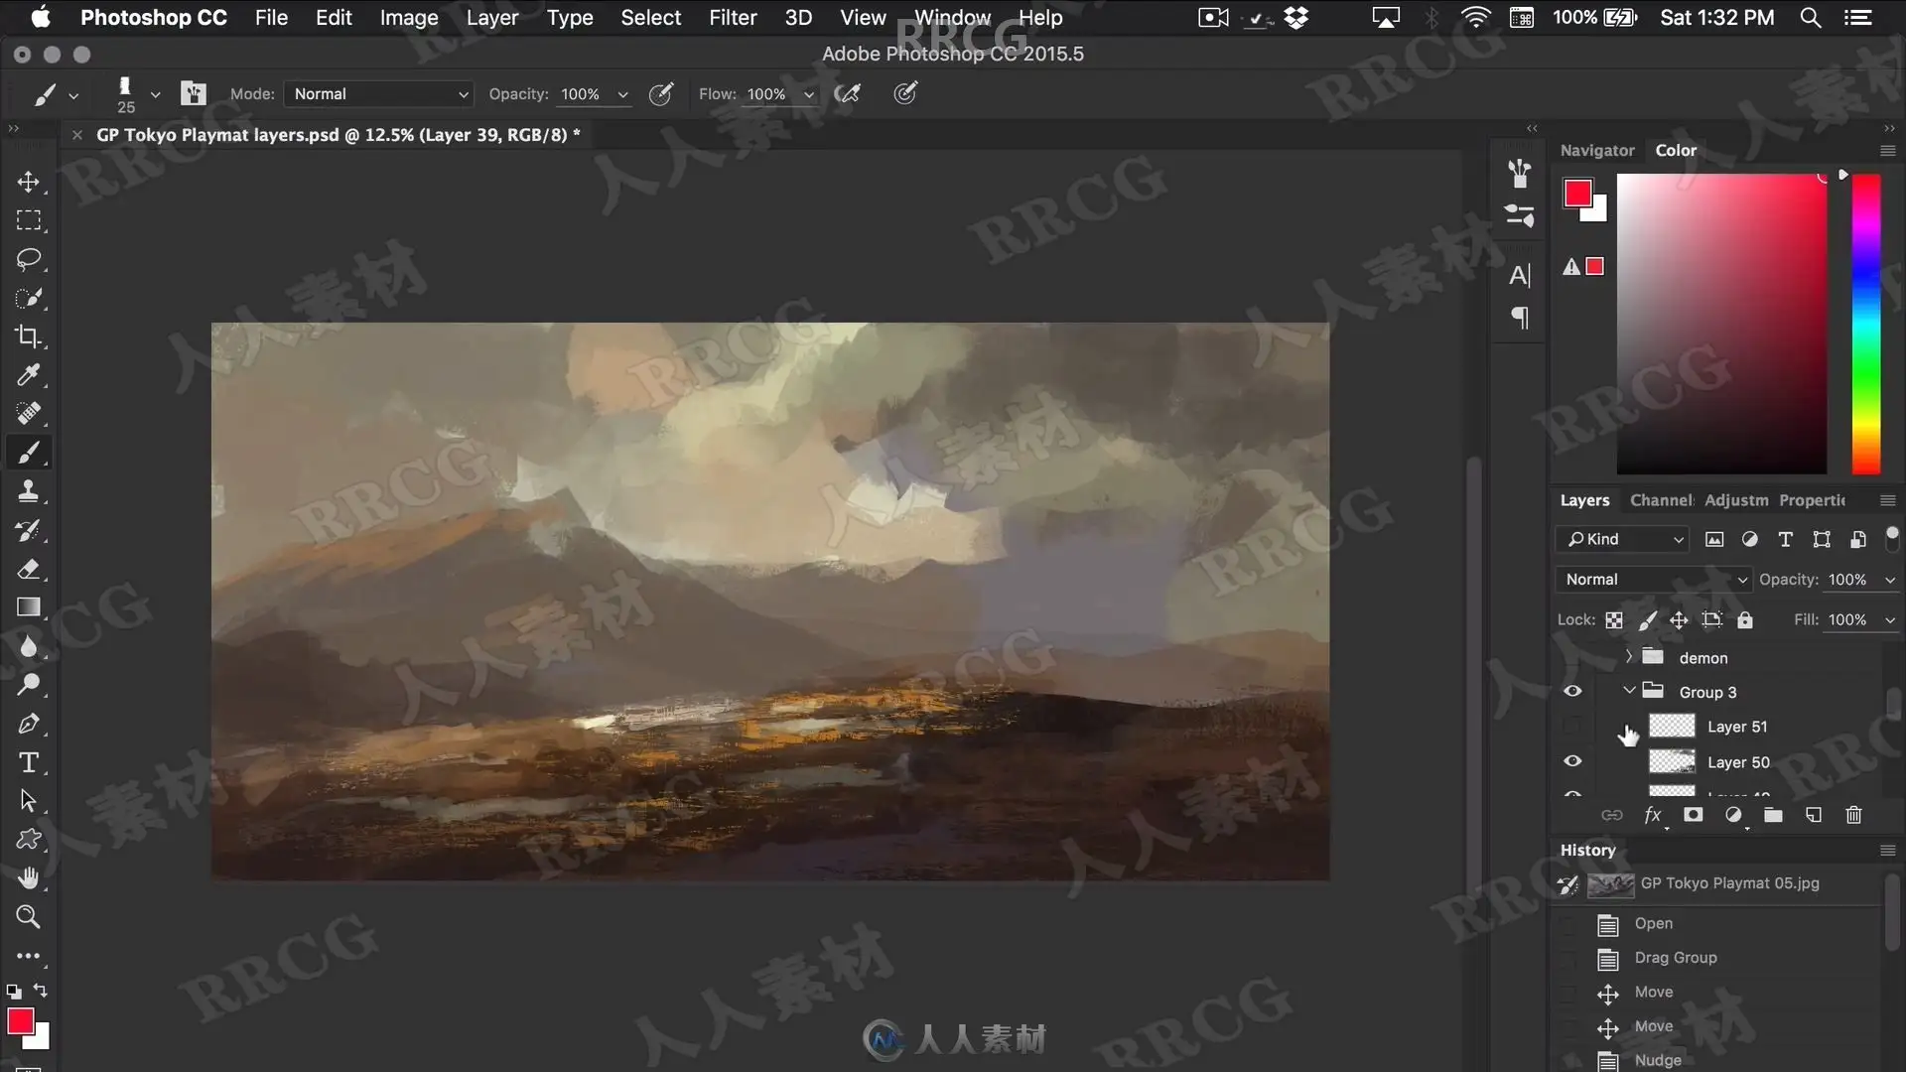Select the Zoom tool
1906x1072 pixels.
pyautogui.click(x=28, y=917)
